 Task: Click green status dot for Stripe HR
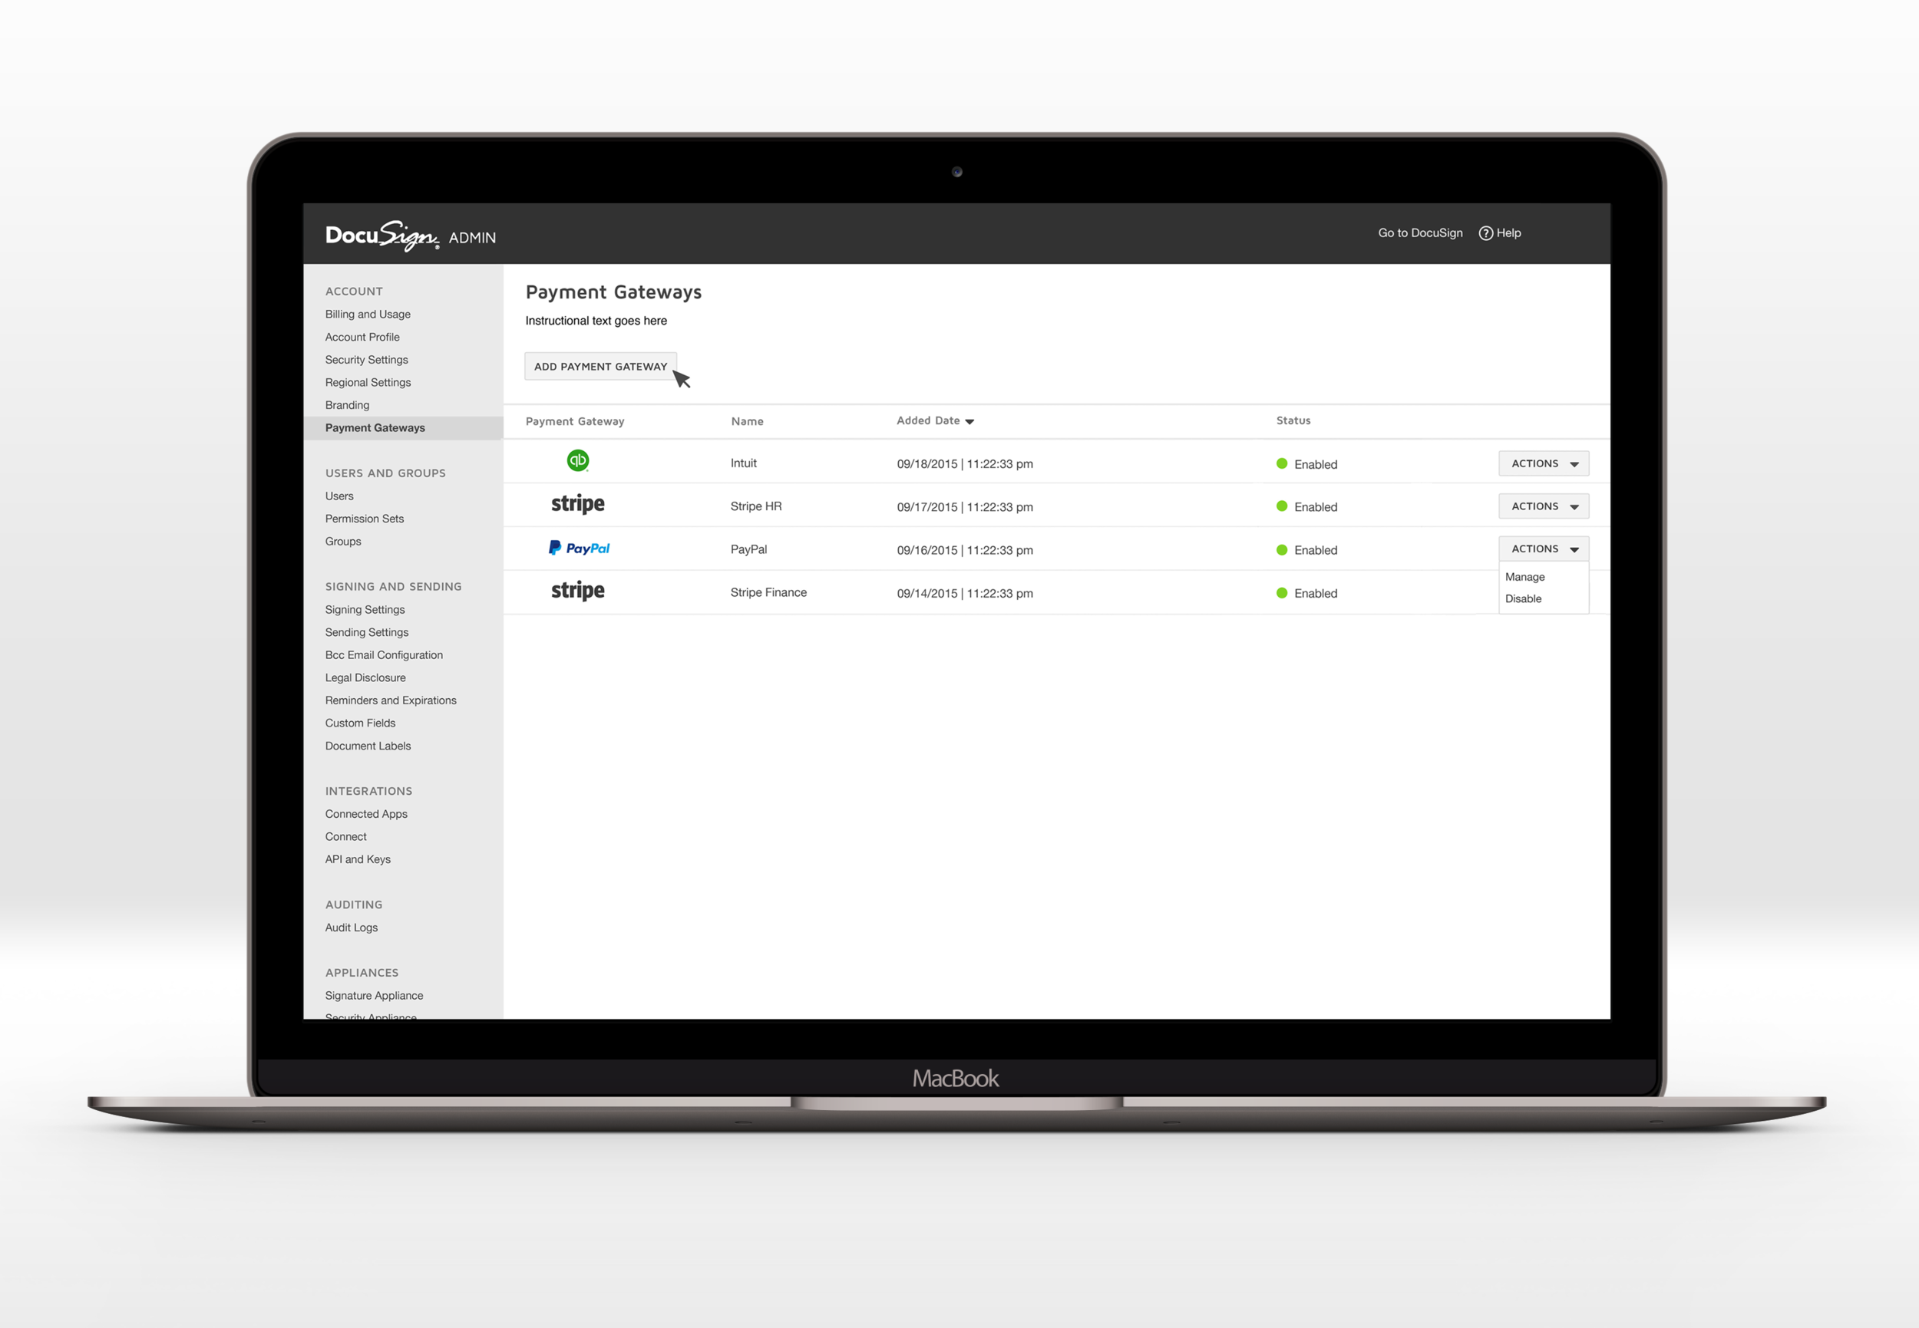coord(1282,506)
